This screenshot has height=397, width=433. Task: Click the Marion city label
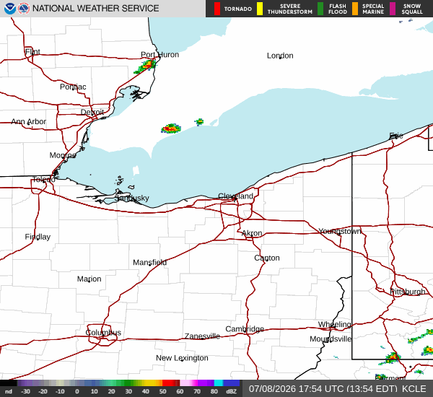[x=89, y=279]
